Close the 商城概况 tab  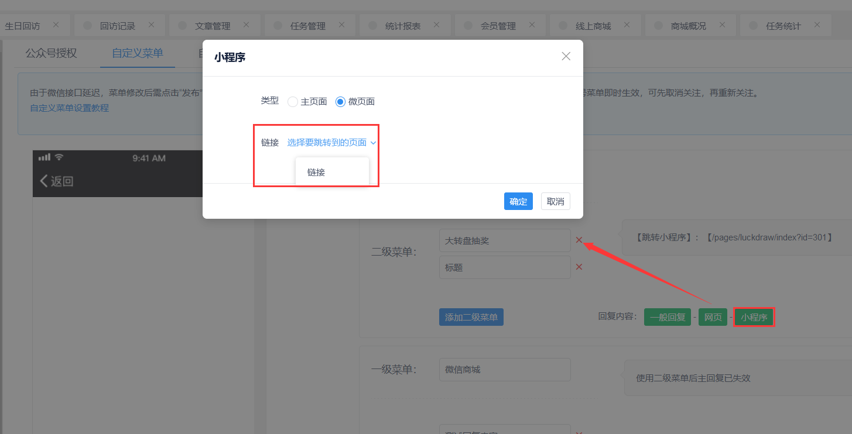point(722,25)
